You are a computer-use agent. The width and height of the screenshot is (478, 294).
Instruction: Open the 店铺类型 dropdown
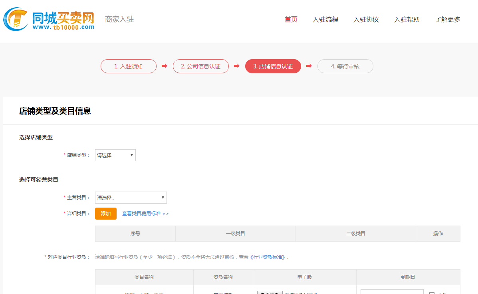[x=115, y=155]
